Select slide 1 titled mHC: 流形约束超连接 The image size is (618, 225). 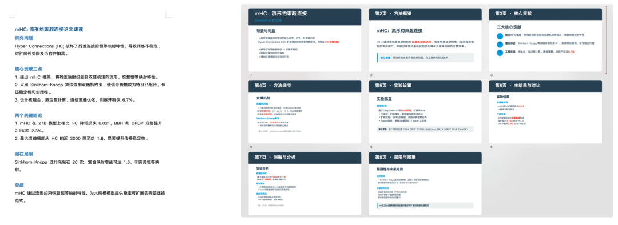pyautogui.click(x=305, y=40)
